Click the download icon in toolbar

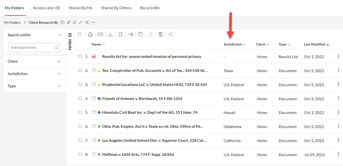(x=110, y=34)
